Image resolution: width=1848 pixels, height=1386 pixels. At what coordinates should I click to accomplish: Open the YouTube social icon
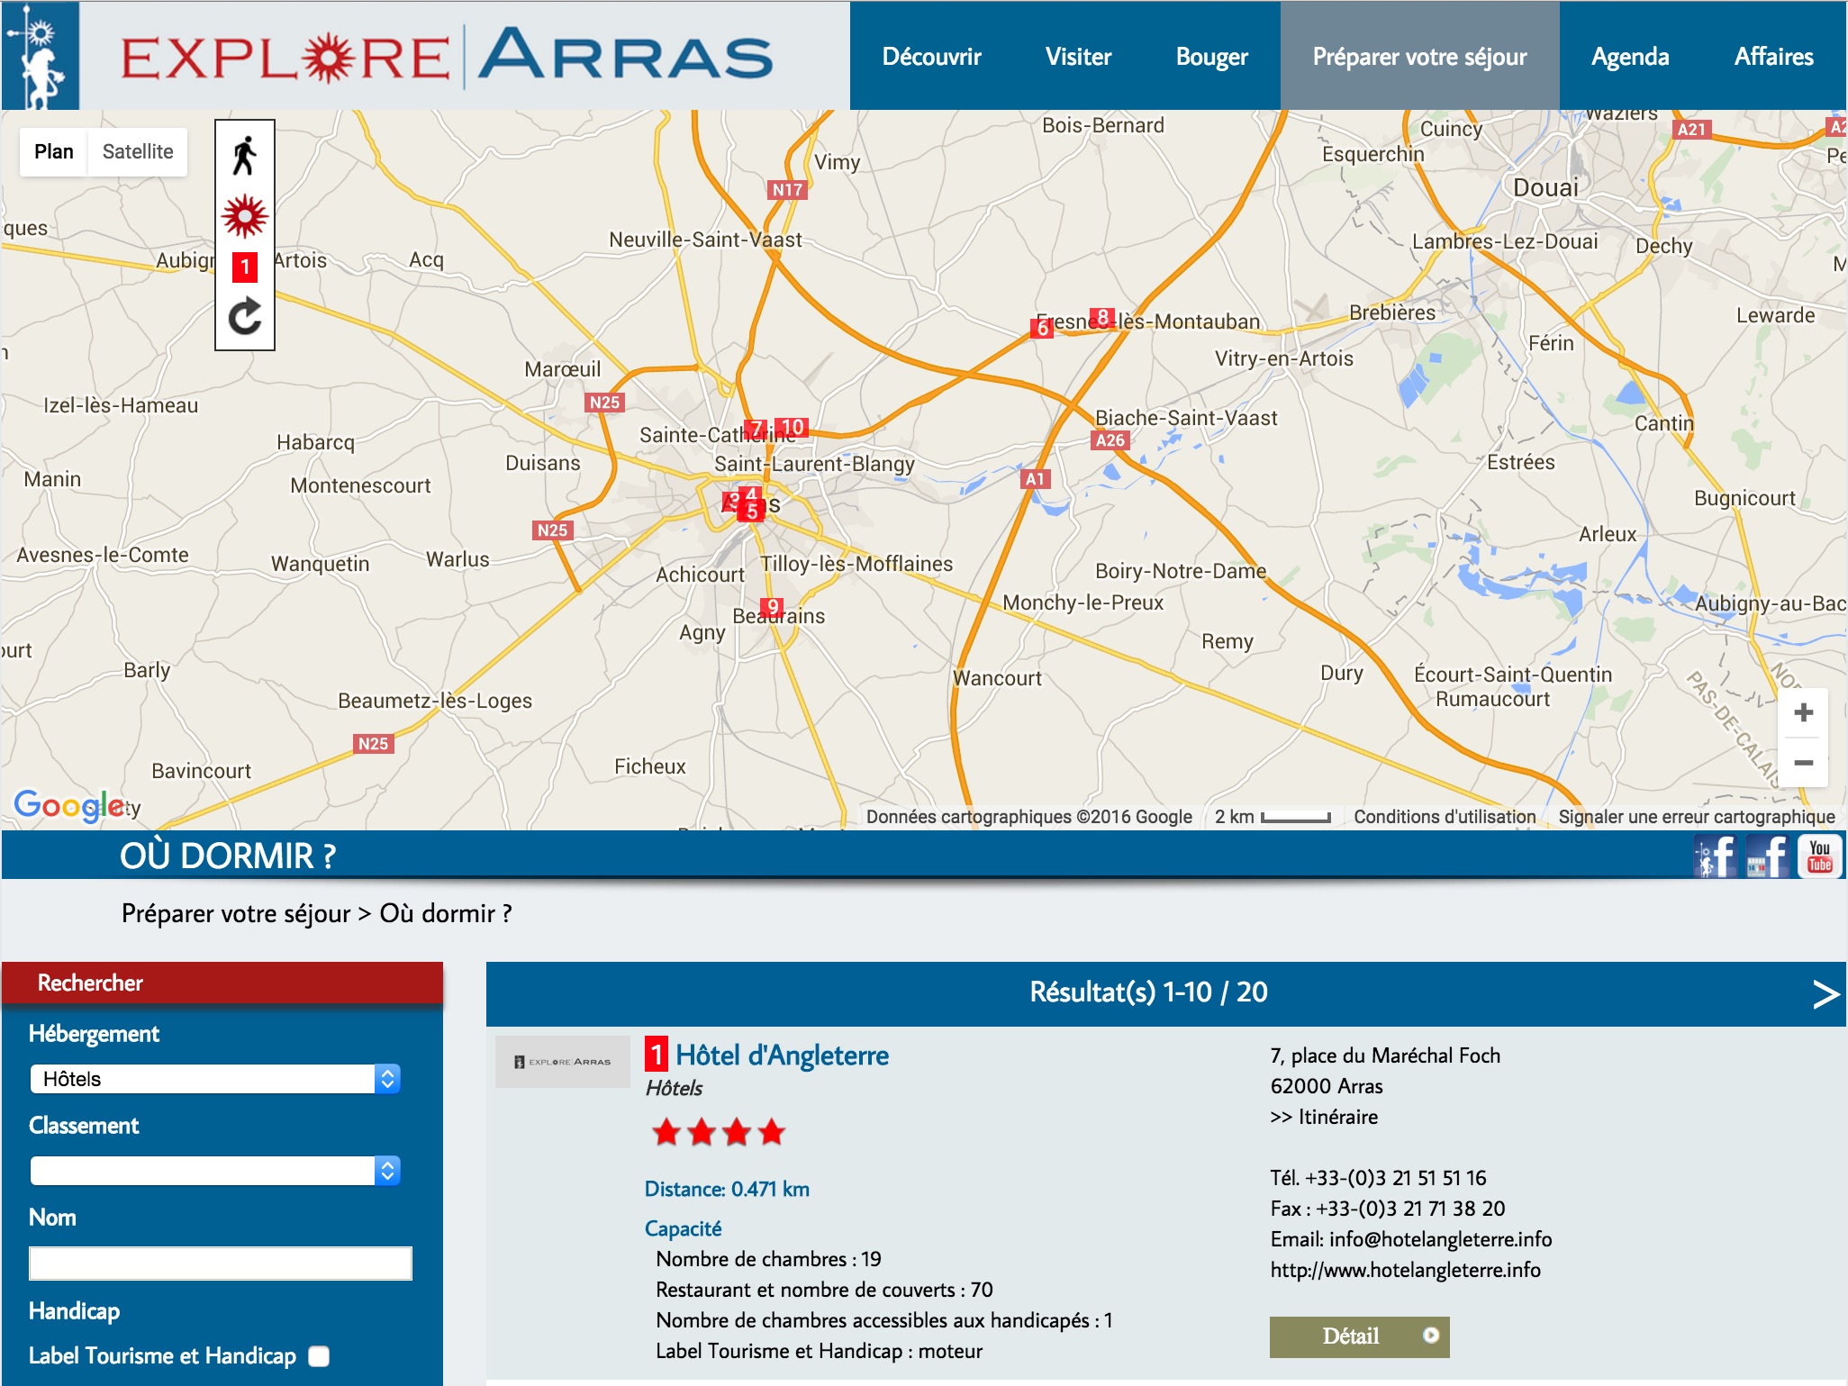(x=1820, y=856)
